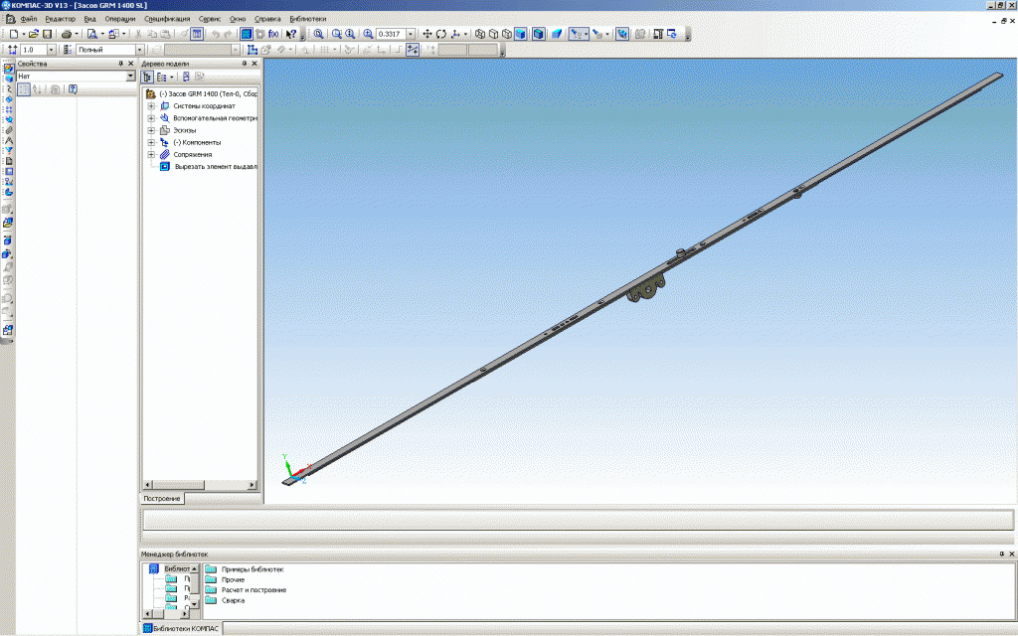Open the Справка menu
Viewport: 1018px width, 636px height.
(267, 19)
